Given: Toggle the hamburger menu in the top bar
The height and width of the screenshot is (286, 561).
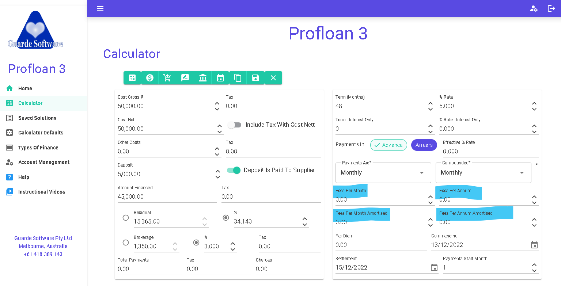Looking at the screenshot, I should [x=100, y=8].
